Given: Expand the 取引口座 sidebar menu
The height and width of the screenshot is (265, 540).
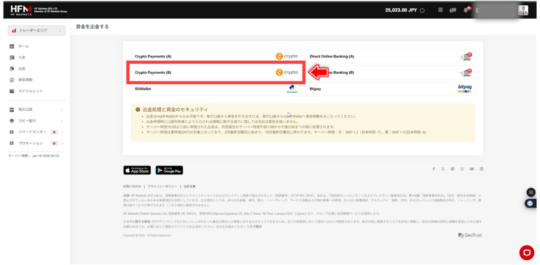Looking at the screenshot, I should click(x=36, y=110).
